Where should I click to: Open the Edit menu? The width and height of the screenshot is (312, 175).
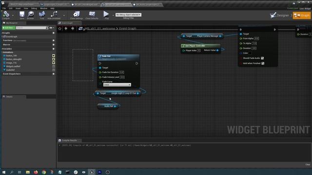pyautogui.click(x=11, y=8)
